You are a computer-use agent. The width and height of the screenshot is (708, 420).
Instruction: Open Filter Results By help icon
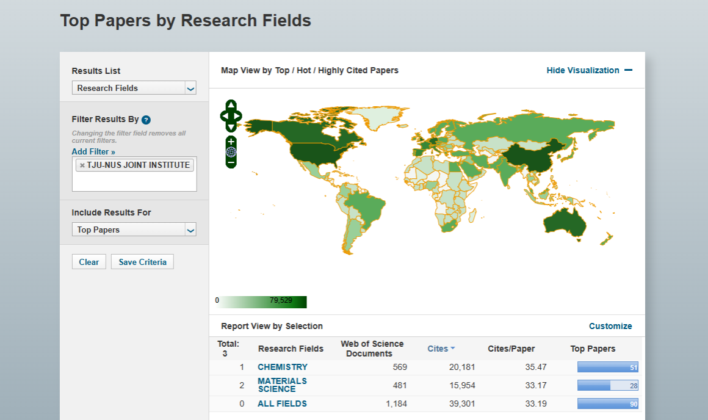coord(146,120)
